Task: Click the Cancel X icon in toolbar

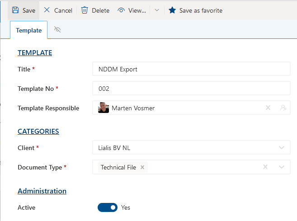Action: 47,10
